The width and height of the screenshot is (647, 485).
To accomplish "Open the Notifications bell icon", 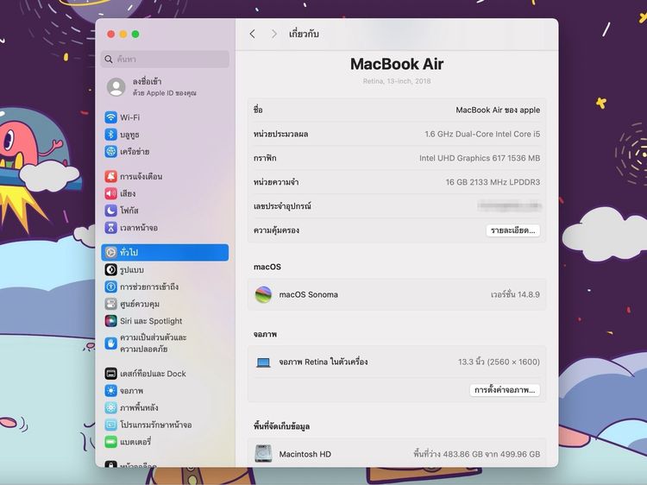I will (110, 177).
